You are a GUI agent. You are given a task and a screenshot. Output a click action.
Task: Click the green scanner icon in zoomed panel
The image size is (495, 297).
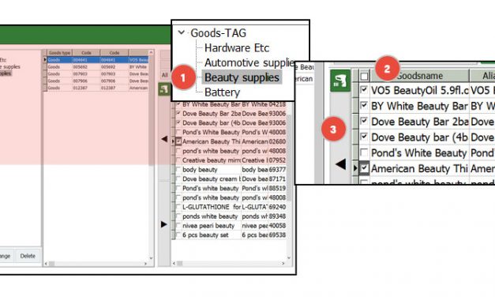click(340, 81)
